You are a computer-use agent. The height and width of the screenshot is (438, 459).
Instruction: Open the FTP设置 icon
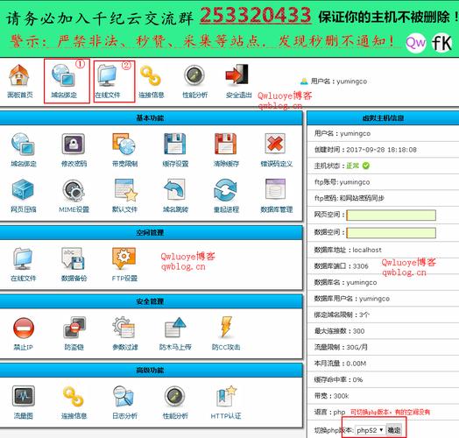click(x=124, y=258)
